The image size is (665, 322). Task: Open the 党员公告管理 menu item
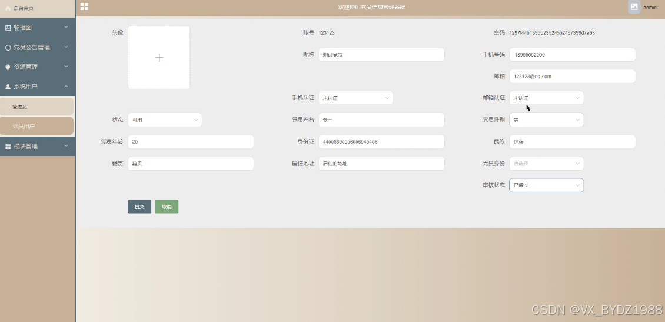38,48
